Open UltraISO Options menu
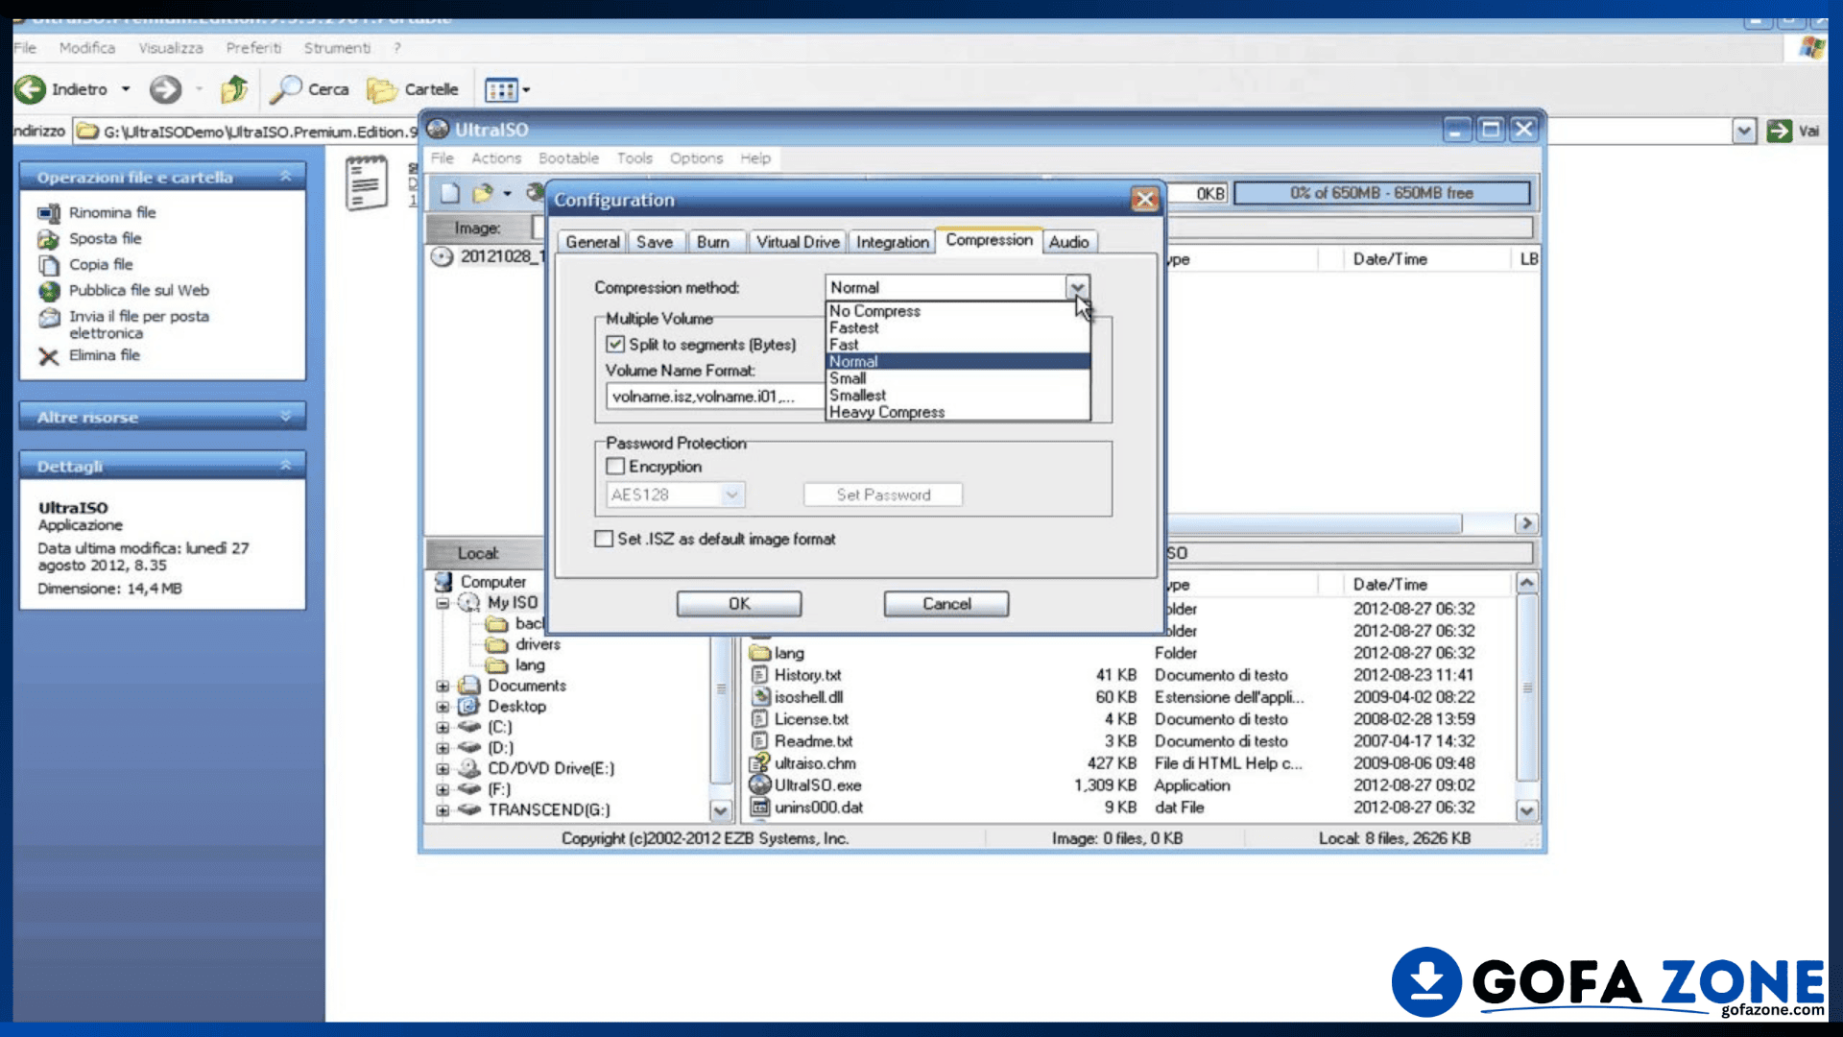 tap(696, 158)
